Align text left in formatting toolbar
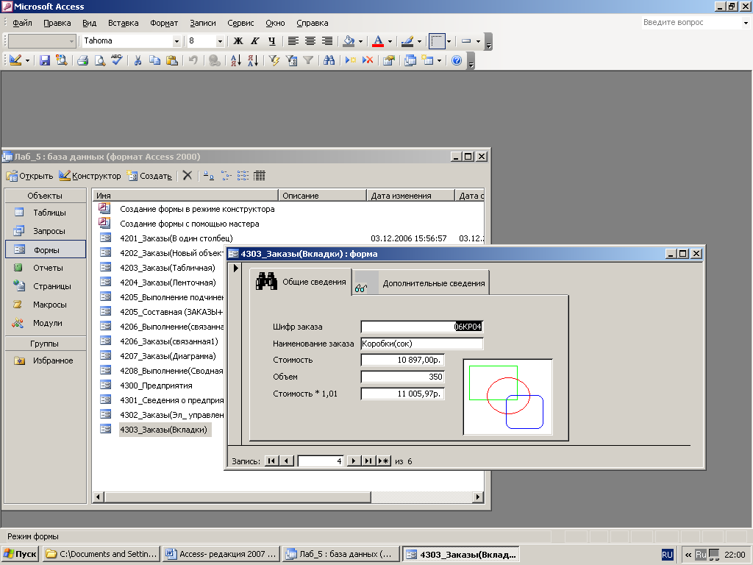This screenshot has height=565, width=753. click(x=293, y=41)
